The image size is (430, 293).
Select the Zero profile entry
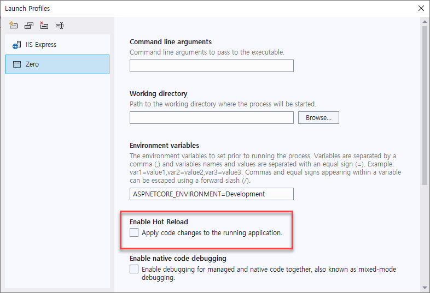[57, 64]
